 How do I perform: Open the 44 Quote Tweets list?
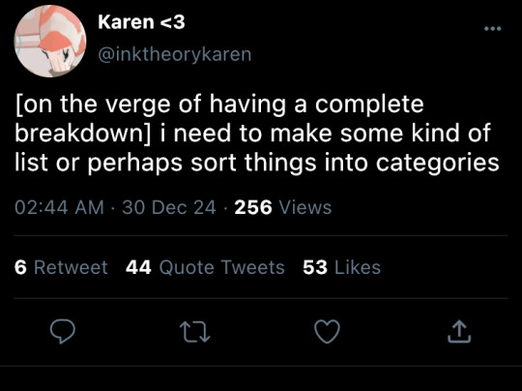[205, 267]
